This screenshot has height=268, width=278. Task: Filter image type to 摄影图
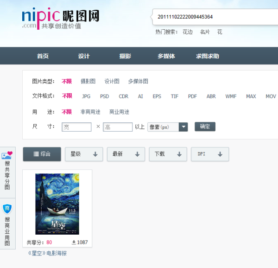pyautogui.click(x=88, y=82)
